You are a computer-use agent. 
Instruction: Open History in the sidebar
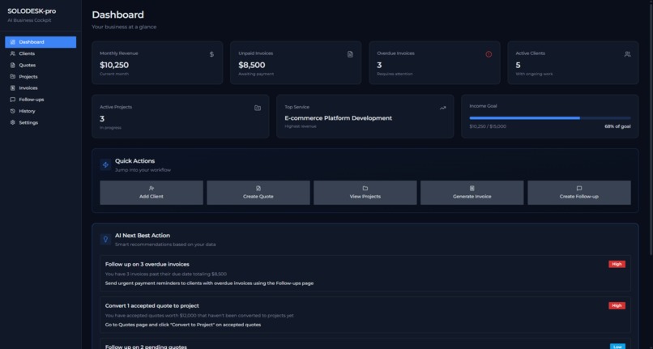click(x=41, y=111)
